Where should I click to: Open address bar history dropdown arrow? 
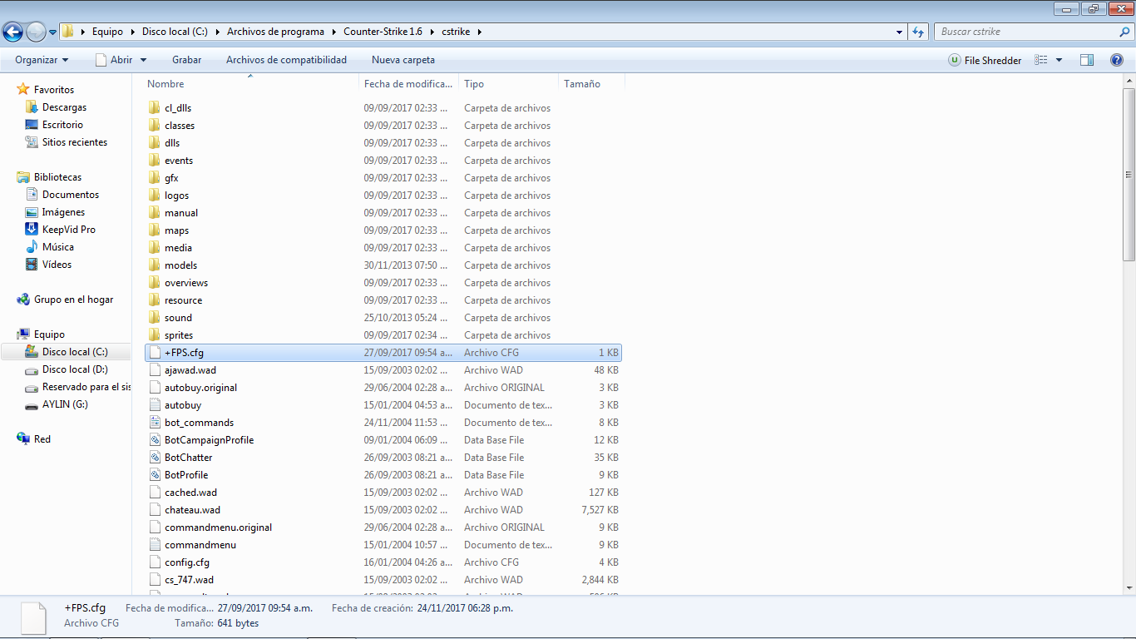pos(900,32)
